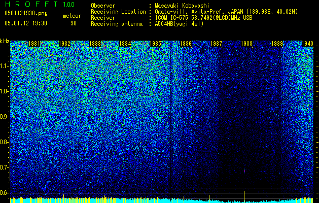Viewport: 319px width, 203px height.
Task: Click the tall yellow power spike below 1938
Action: pos(244,197)
